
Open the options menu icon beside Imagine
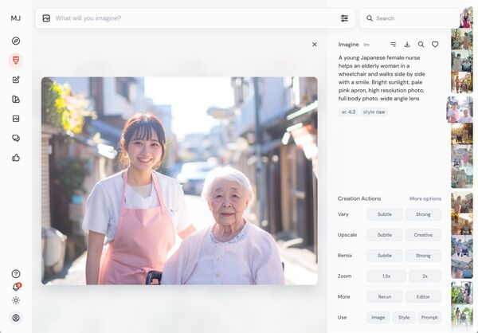coord(393,45)
